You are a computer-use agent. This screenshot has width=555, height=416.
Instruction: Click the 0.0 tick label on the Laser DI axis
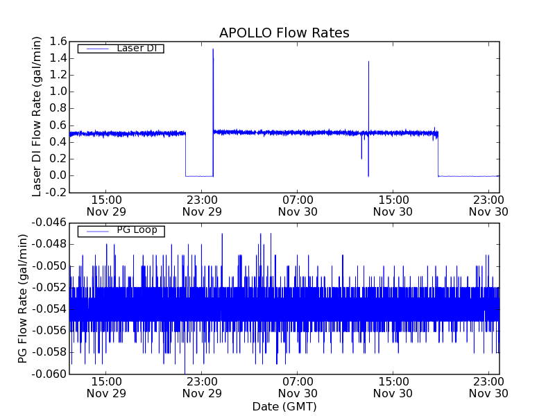(x=58, y=175)
